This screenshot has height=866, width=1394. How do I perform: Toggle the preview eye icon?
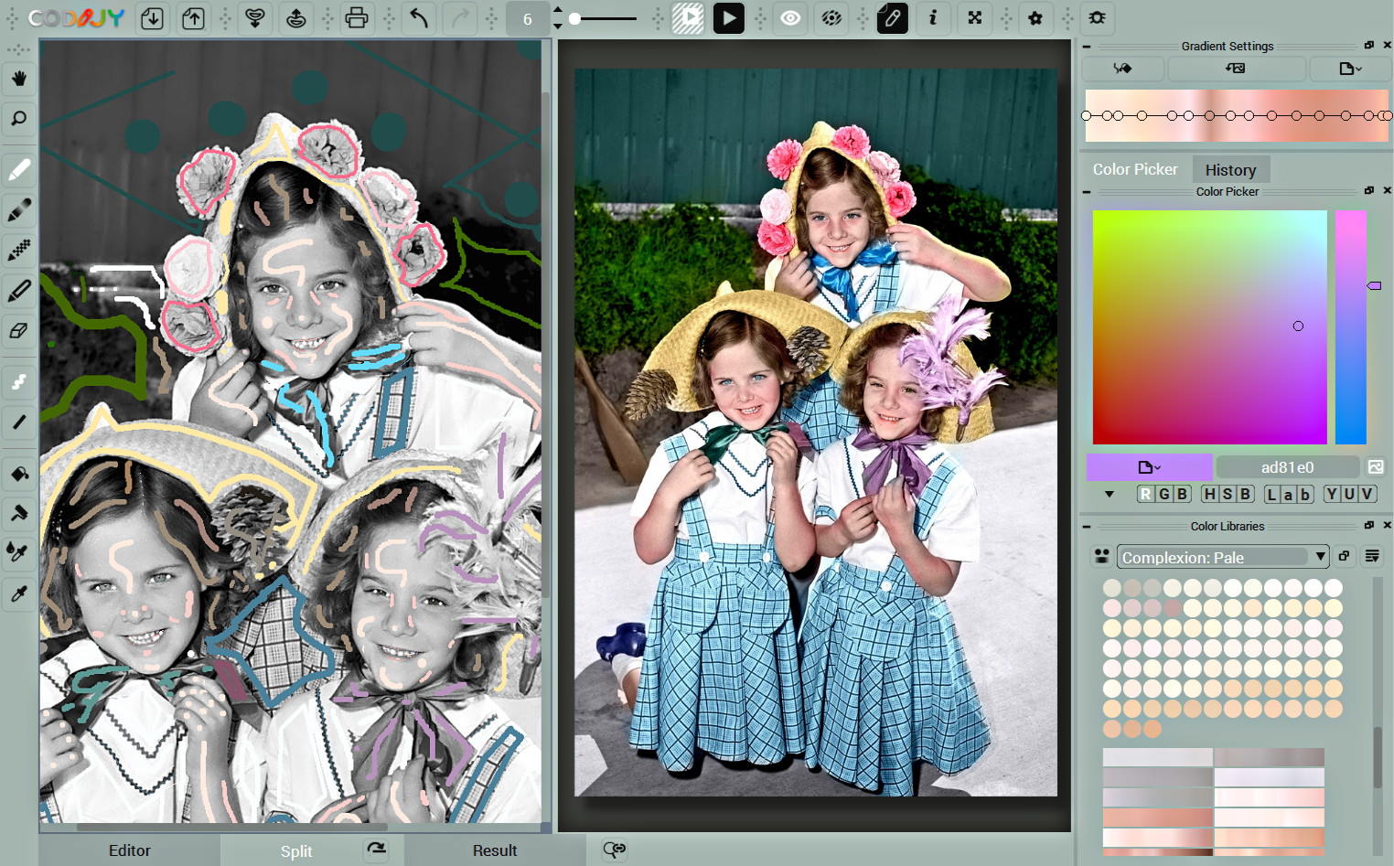click(790, 18)
